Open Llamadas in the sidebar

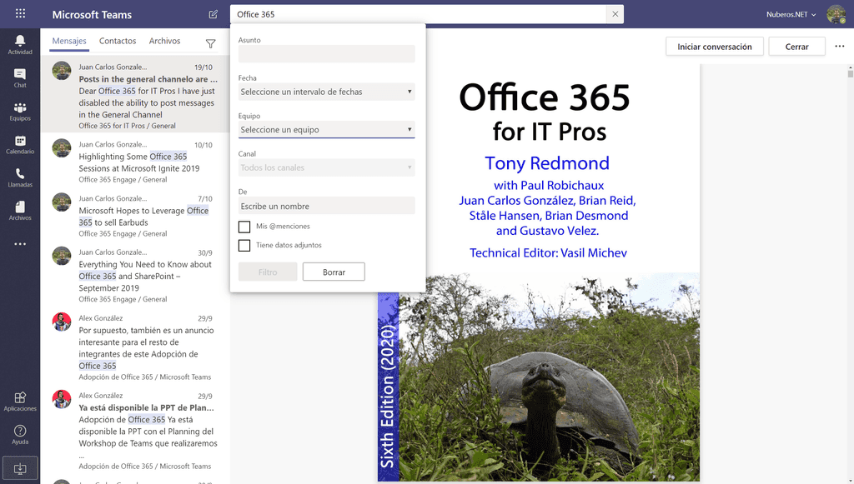pos(20,177)
